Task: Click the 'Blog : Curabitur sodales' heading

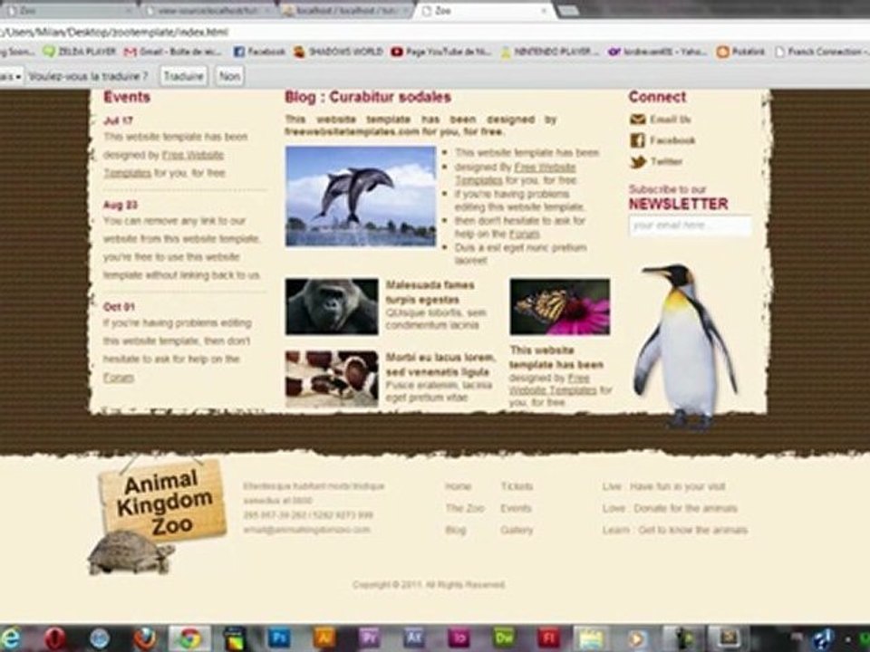Action: [x=368, y=97]
